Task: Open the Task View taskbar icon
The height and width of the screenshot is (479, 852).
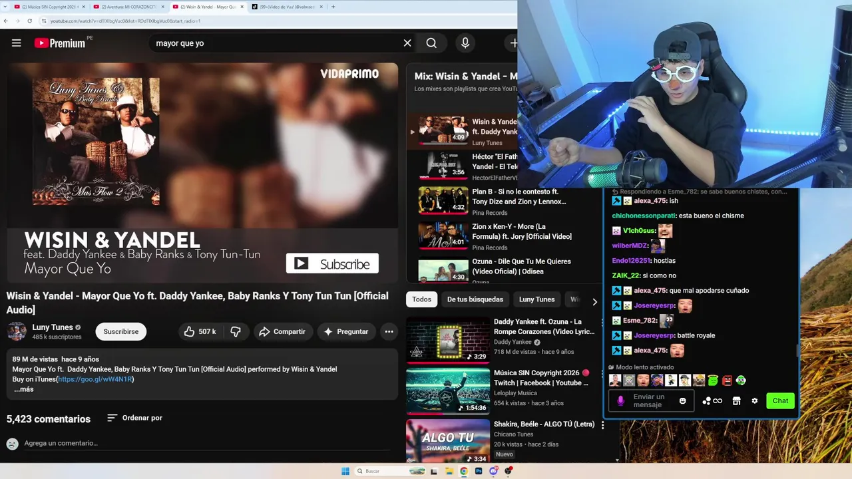Action: point(434,471)
